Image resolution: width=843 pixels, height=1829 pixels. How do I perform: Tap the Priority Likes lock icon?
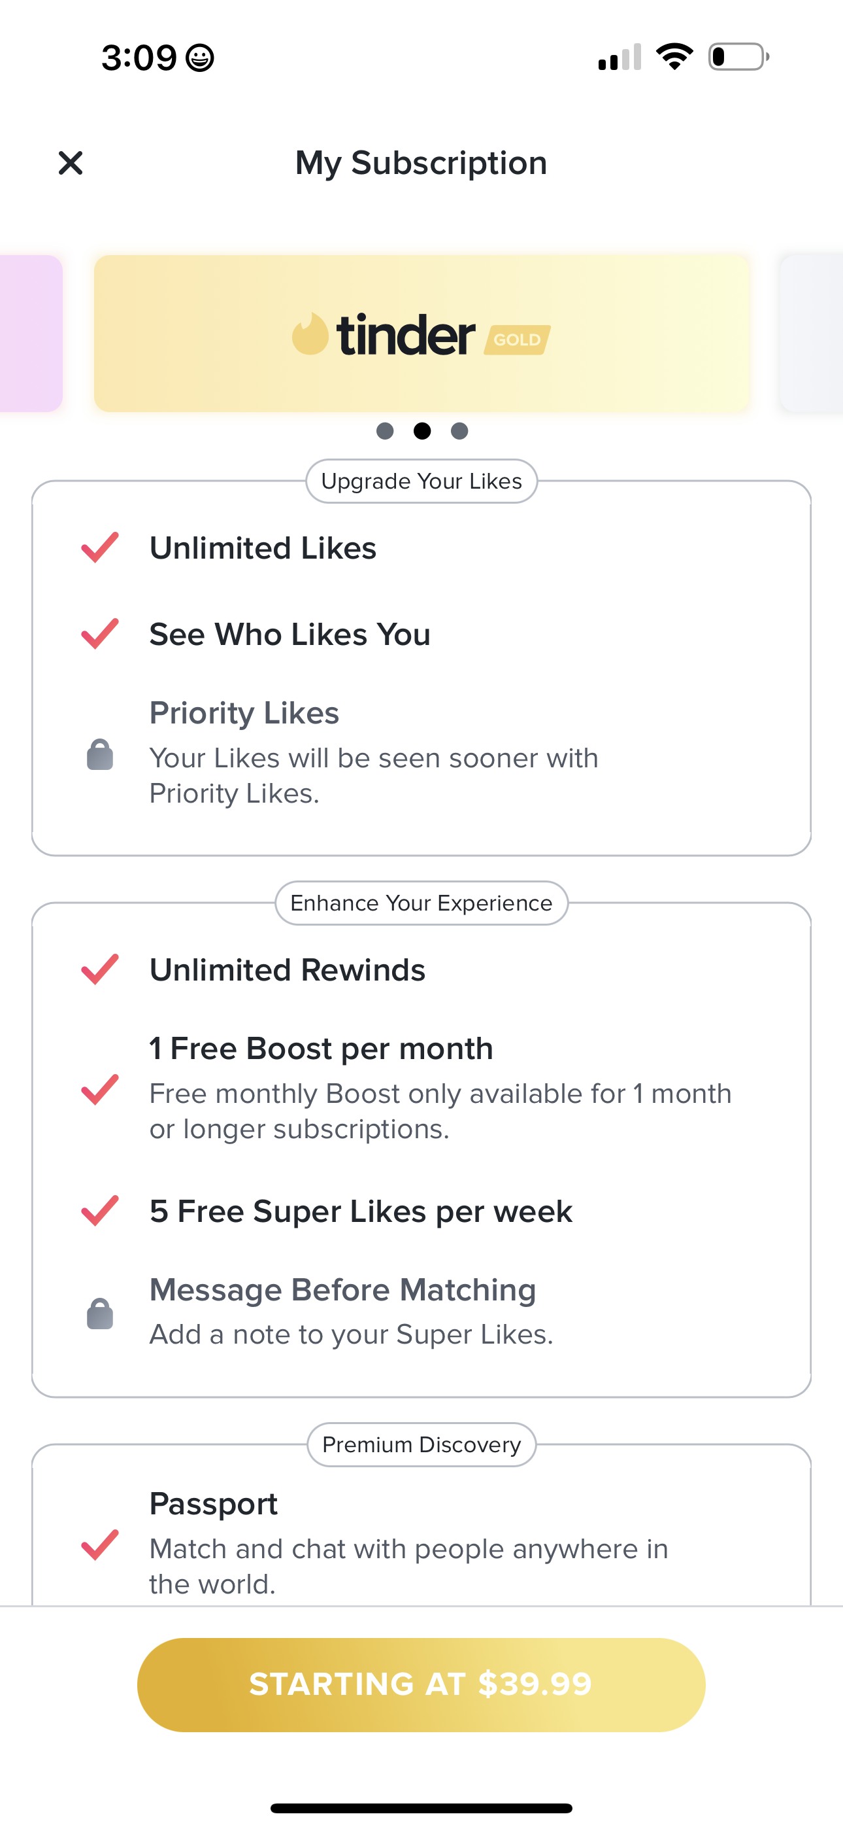100,754
